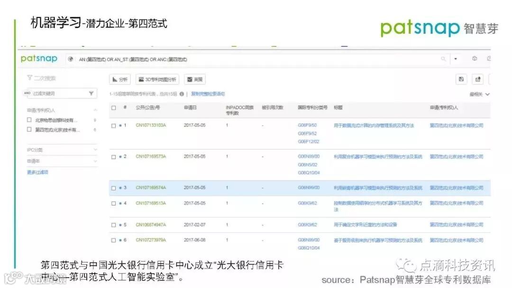The width and height of the screenshot is (512, 288).
Task: Tick the checkbox for row 6 CN107273979A
Action: [114, 240]
